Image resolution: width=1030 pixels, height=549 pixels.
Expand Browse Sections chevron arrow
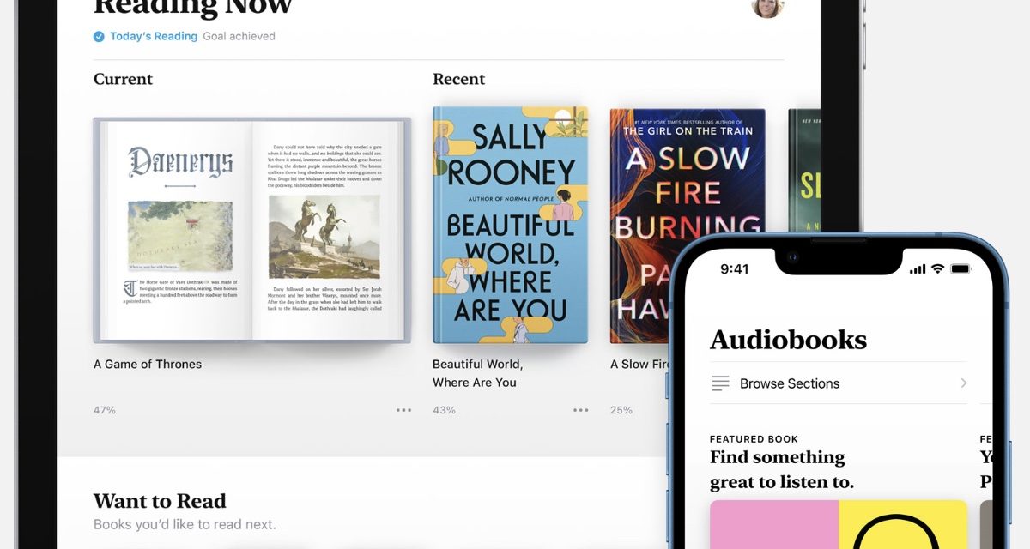coord(964,383)
